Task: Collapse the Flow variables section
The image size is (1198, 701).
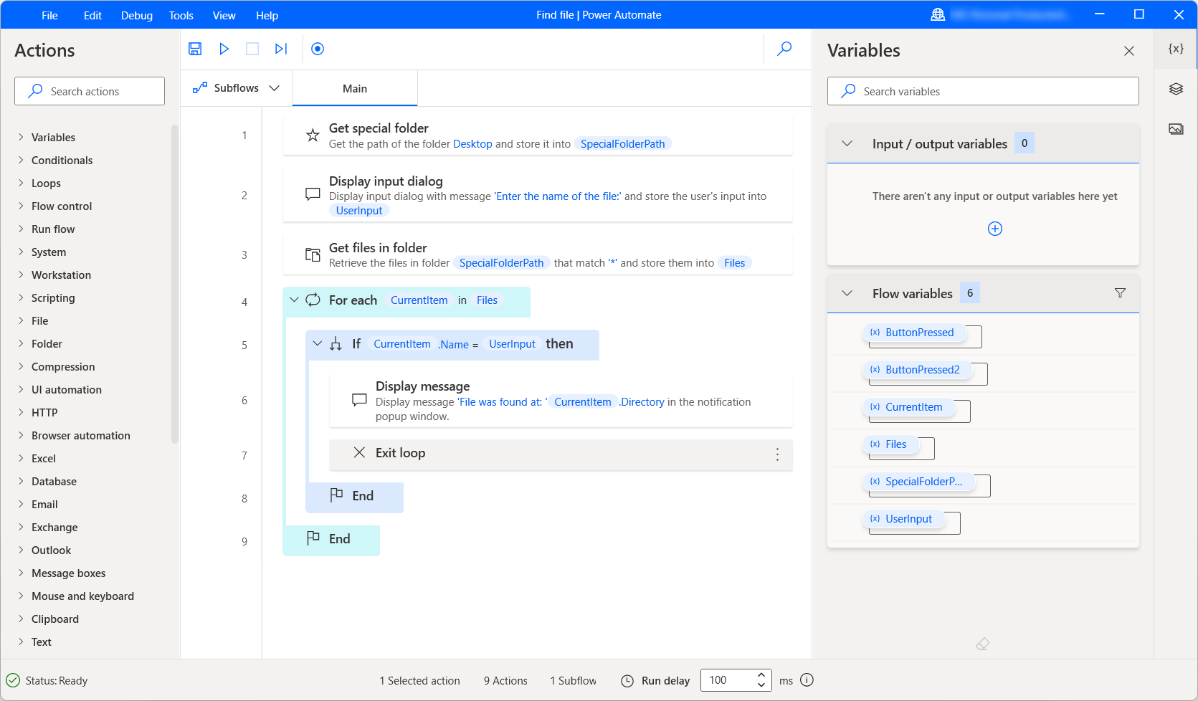Action: (x=847, y=292)
